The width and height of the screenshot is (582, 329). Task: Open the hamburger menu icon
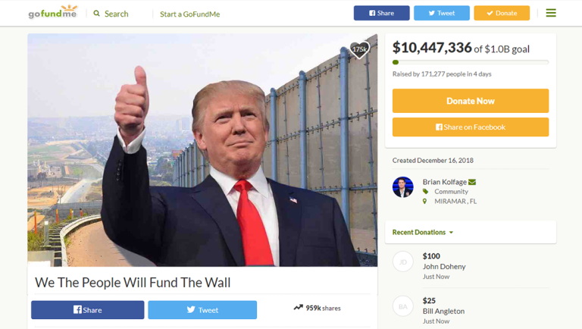tap(551, 13)
